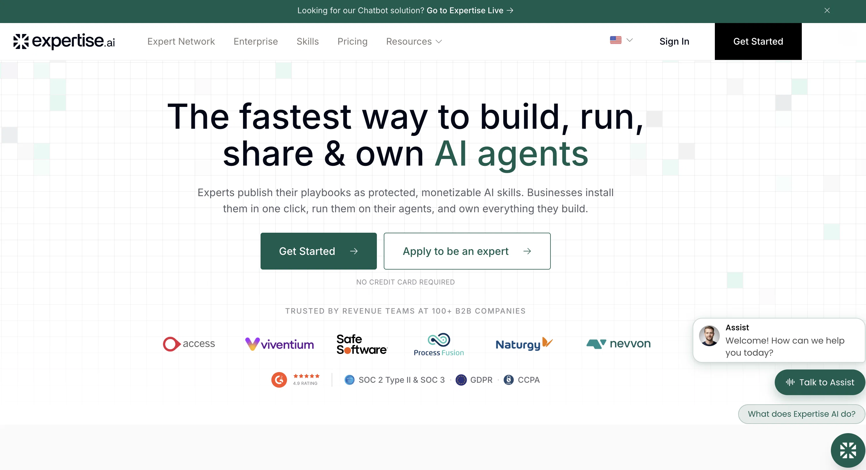The image size is (866, 470).
Task: Click the US flag language icon
Action: (616, 40)
